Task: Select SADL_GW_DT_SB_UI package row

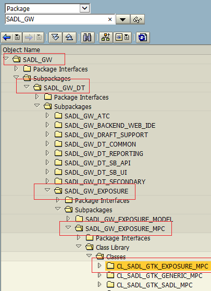Action: (96, 173)
